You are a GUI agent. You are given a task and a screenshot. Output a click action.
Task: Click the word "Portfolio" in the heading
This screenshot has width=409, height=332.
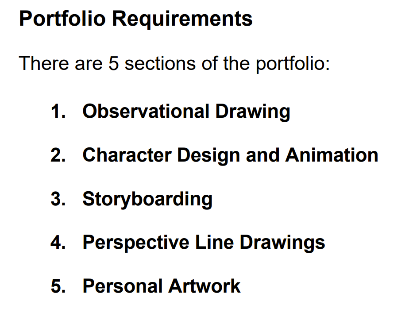point(62,19)
